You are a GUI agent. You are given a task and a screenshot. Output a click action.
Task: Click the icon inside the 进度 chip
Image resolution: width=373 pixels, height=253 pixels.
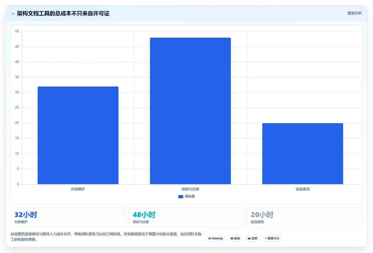click(x=249, y=239)
